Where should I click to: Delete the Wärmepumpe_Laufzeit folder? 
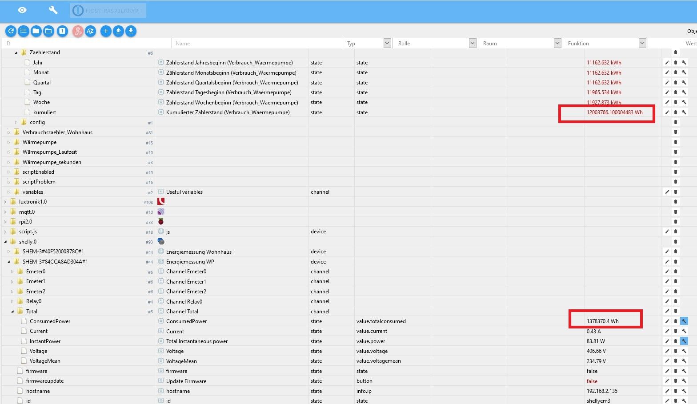[676, 152]
